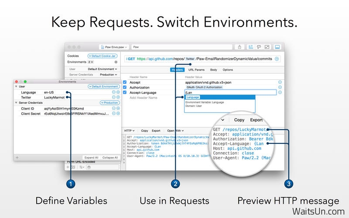Screen dimensions: 349x218
Task: Open the sort menu icon in sidebar footer
Action: pyautogui.click(x=82, y=167)
